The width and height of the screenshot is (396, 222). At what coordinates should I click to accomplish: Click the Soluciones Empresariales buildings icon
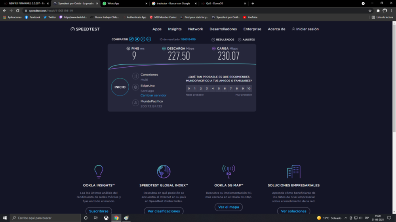click(x=293, y=171)
